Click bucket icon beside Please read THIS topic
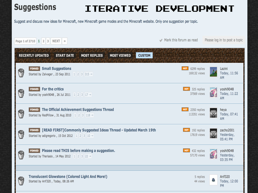Screen dimensions: 258x193 [x=21, y=155]
